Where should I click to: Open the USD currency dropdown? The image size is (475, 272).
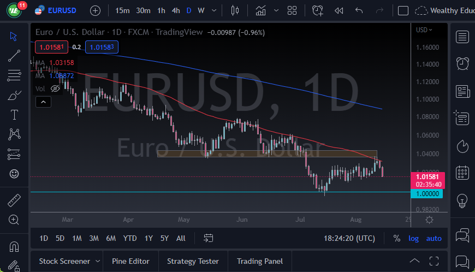pos(424,30)
